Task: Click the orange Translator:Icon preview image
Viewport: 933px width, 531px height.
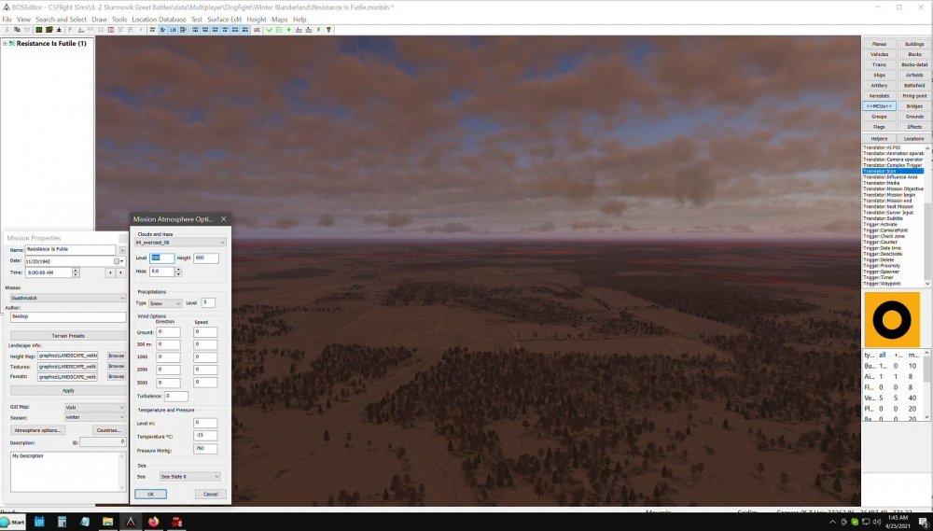Action: coord(892,319)
